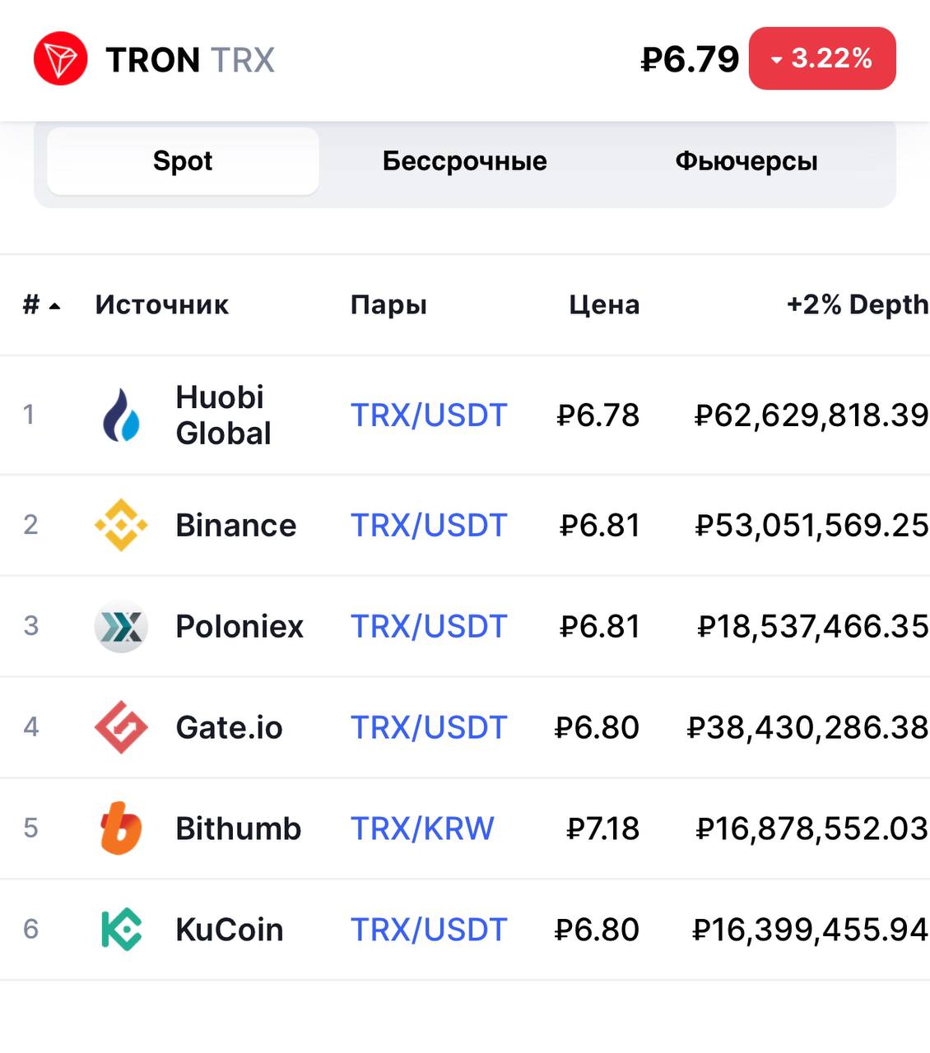Viewport: 930px width, 1053px height.
Task: Click the Источник column header
Action: click(x=162, y=304)
